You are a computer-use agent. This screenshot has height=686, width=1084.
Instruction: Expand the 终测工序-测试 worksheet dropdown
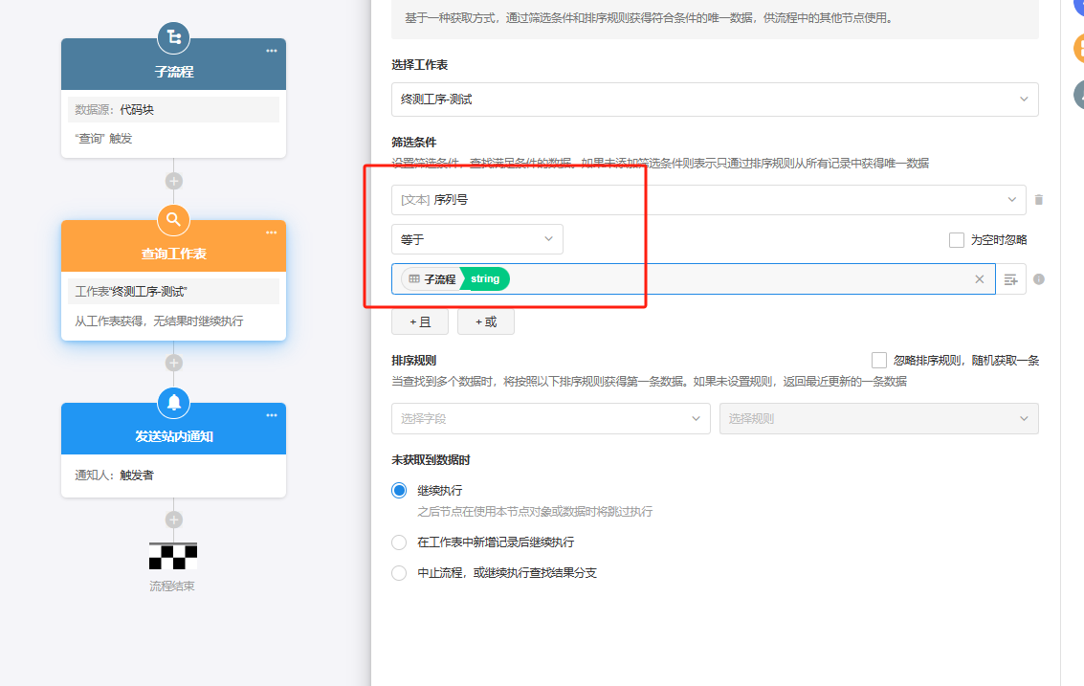714,100
